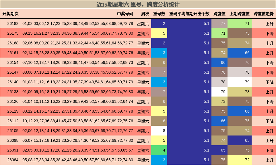Click winning numbers of issue 26182
Viewport: 276px width, 165px height.
(x=78, y=23)
